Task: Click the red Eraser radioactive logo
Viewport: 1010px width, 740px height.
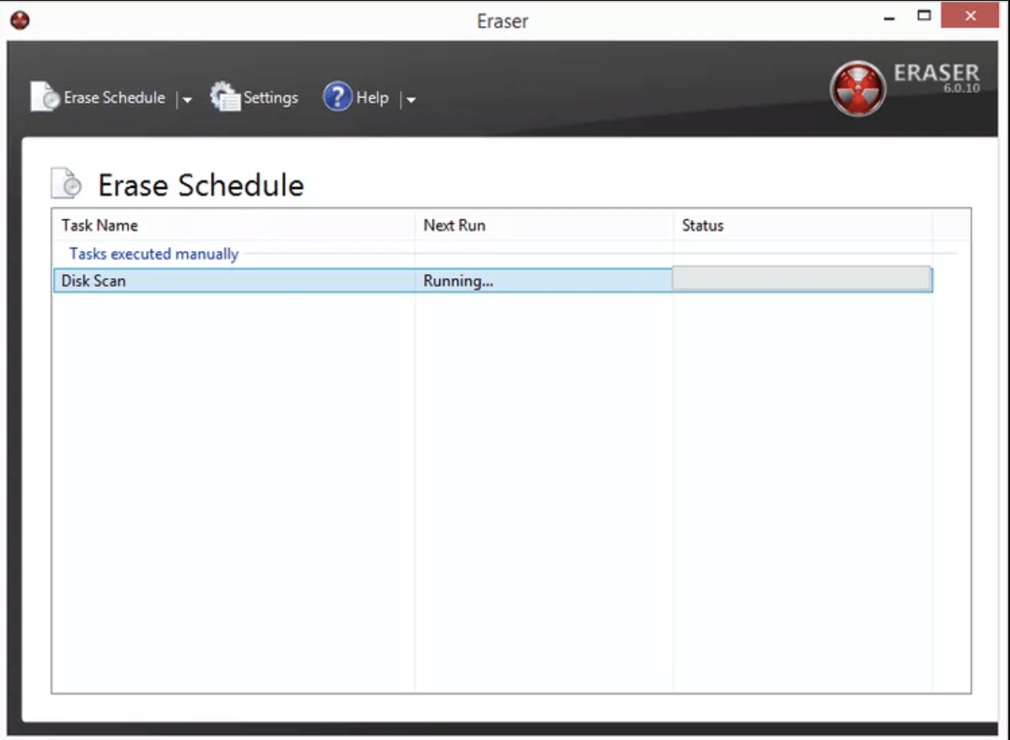Action: [857, 88]
